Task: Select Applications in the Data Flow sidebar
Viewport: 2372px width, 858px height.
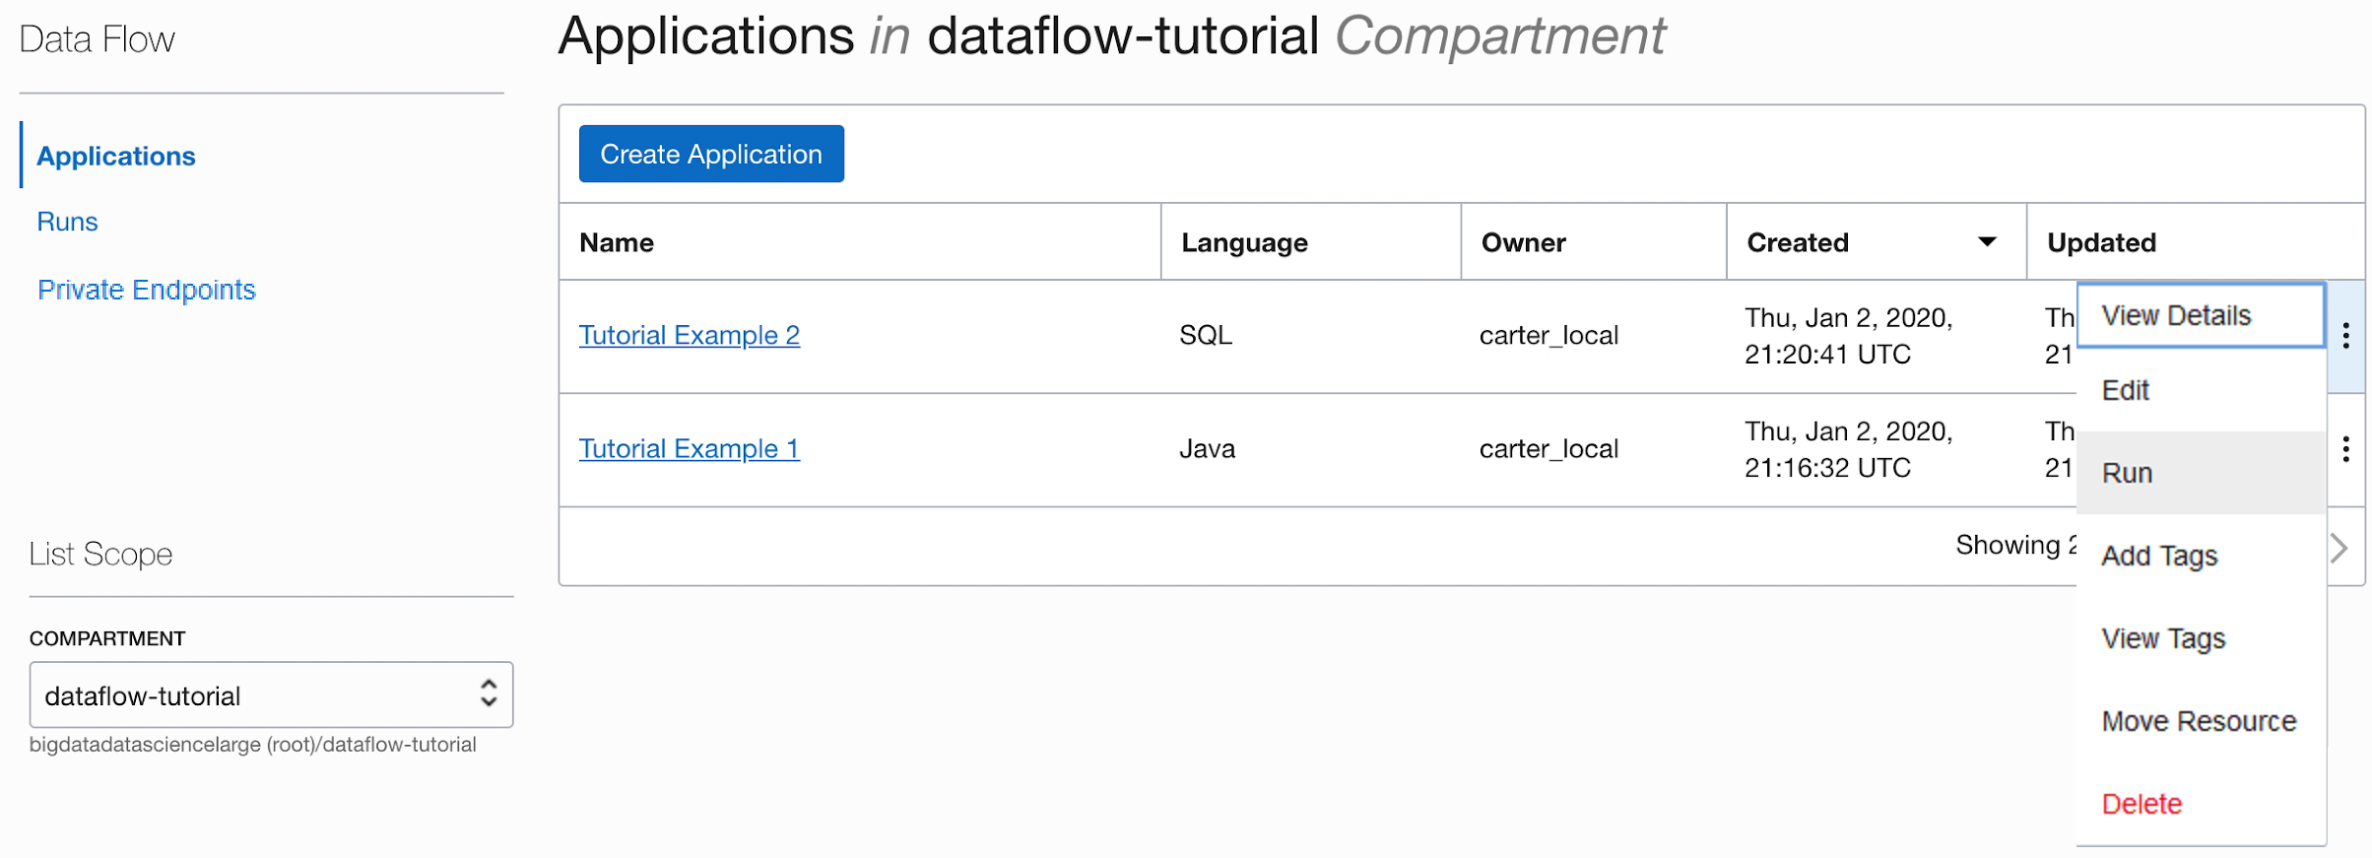Action: [116, 157]
